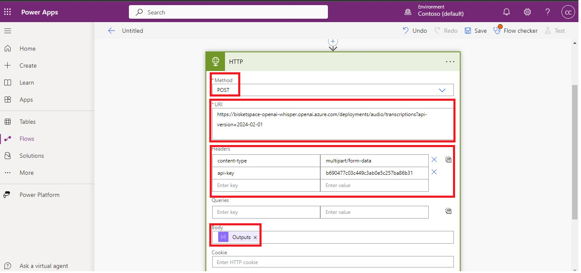Click the notifications bell icon
581x273 pixels.
click(507, 12)
